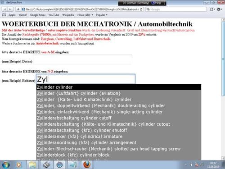Reload the page via address bar icon
225x169 pixels.
tap(141, 9)
